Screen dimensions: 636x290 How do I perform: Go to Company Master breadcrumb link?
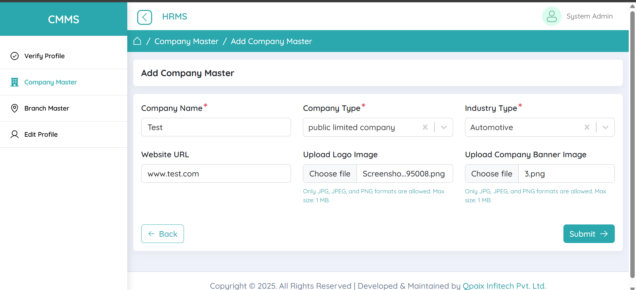pos(186,41)
